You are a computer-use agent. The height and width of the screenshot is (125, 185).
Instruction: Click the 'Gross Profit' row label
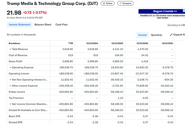point(16,61)
